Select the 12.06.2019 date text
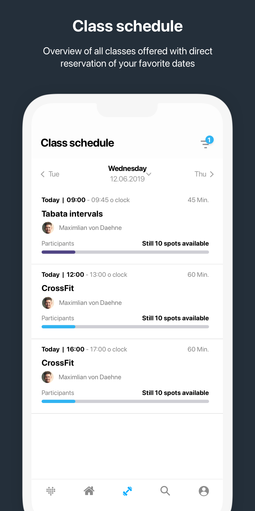Image resolution: width=255 pixels, height=511 pixels. pyautogui.click(x=127, y=179)
